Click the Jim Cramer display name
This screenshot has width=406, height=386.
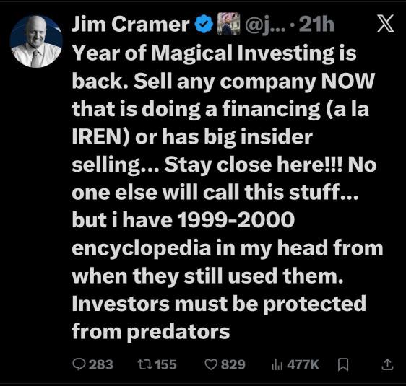pyautogui.click(x=131, y=24)
